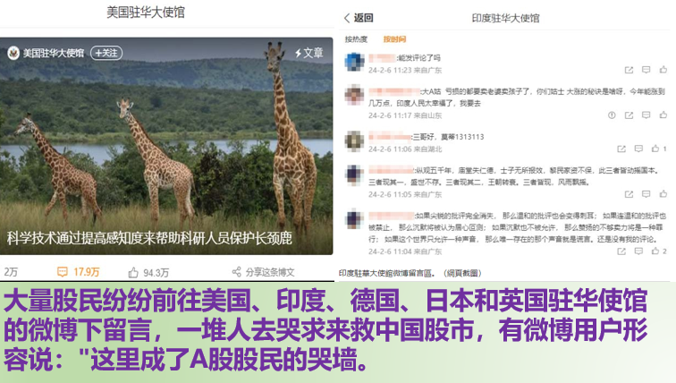
Task: Select the 按时间 sorting tab
Action: coord(394,39)
